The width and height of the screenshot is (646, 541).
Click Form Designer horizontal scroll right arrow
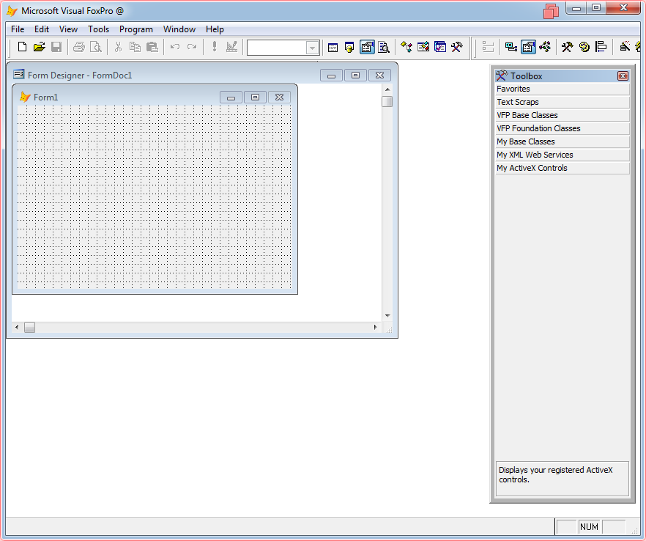point(375,327)
